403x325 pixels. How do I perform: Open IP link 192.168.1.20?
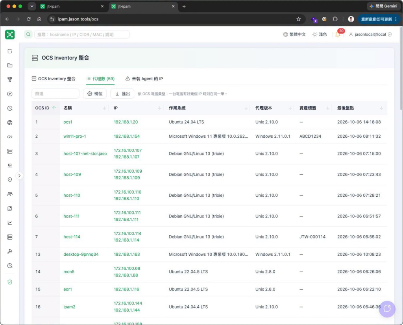(x=126, y=122)
